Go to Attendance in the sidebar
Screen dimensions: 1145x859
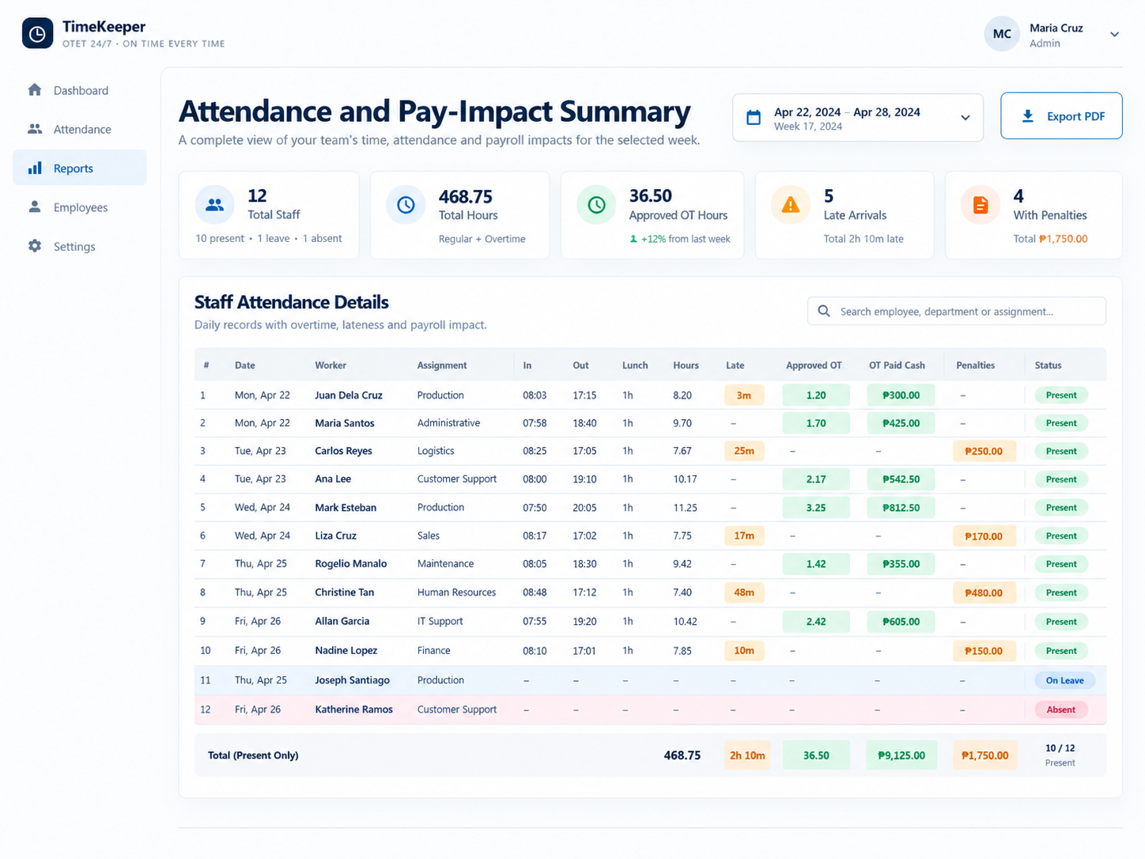[80, 129]
